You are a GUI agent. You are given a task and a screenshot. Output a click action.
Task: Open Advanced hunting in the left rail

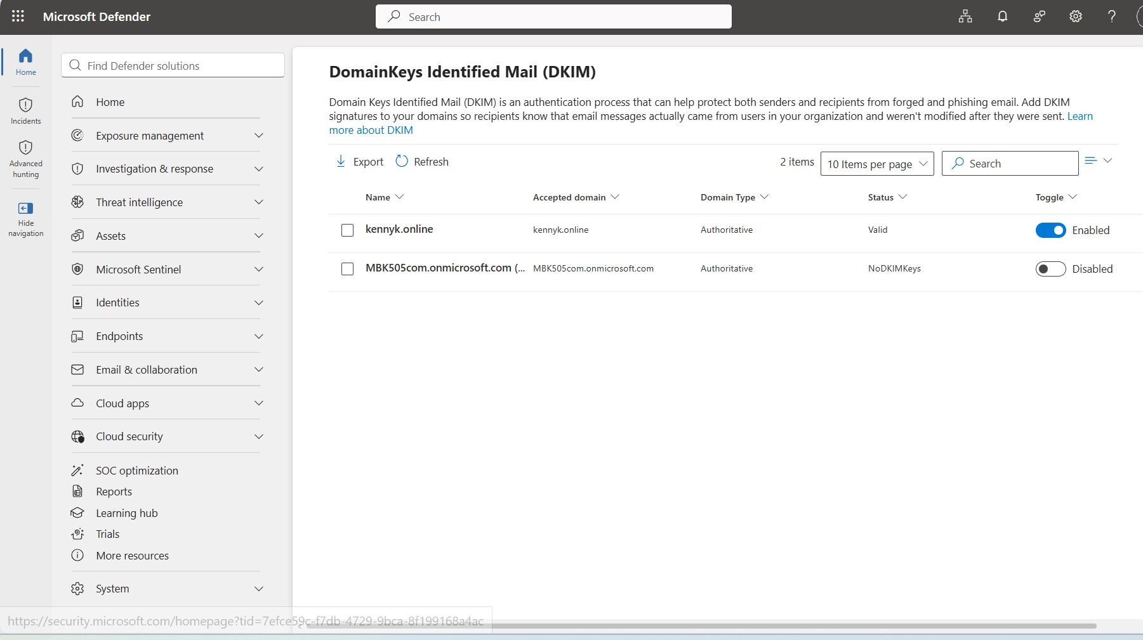[x=26, y=159]
